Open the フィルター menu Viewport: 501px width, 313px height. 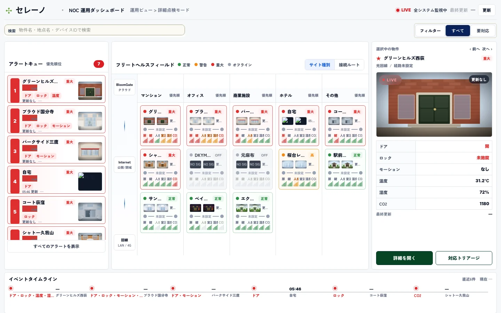[430, 31]
